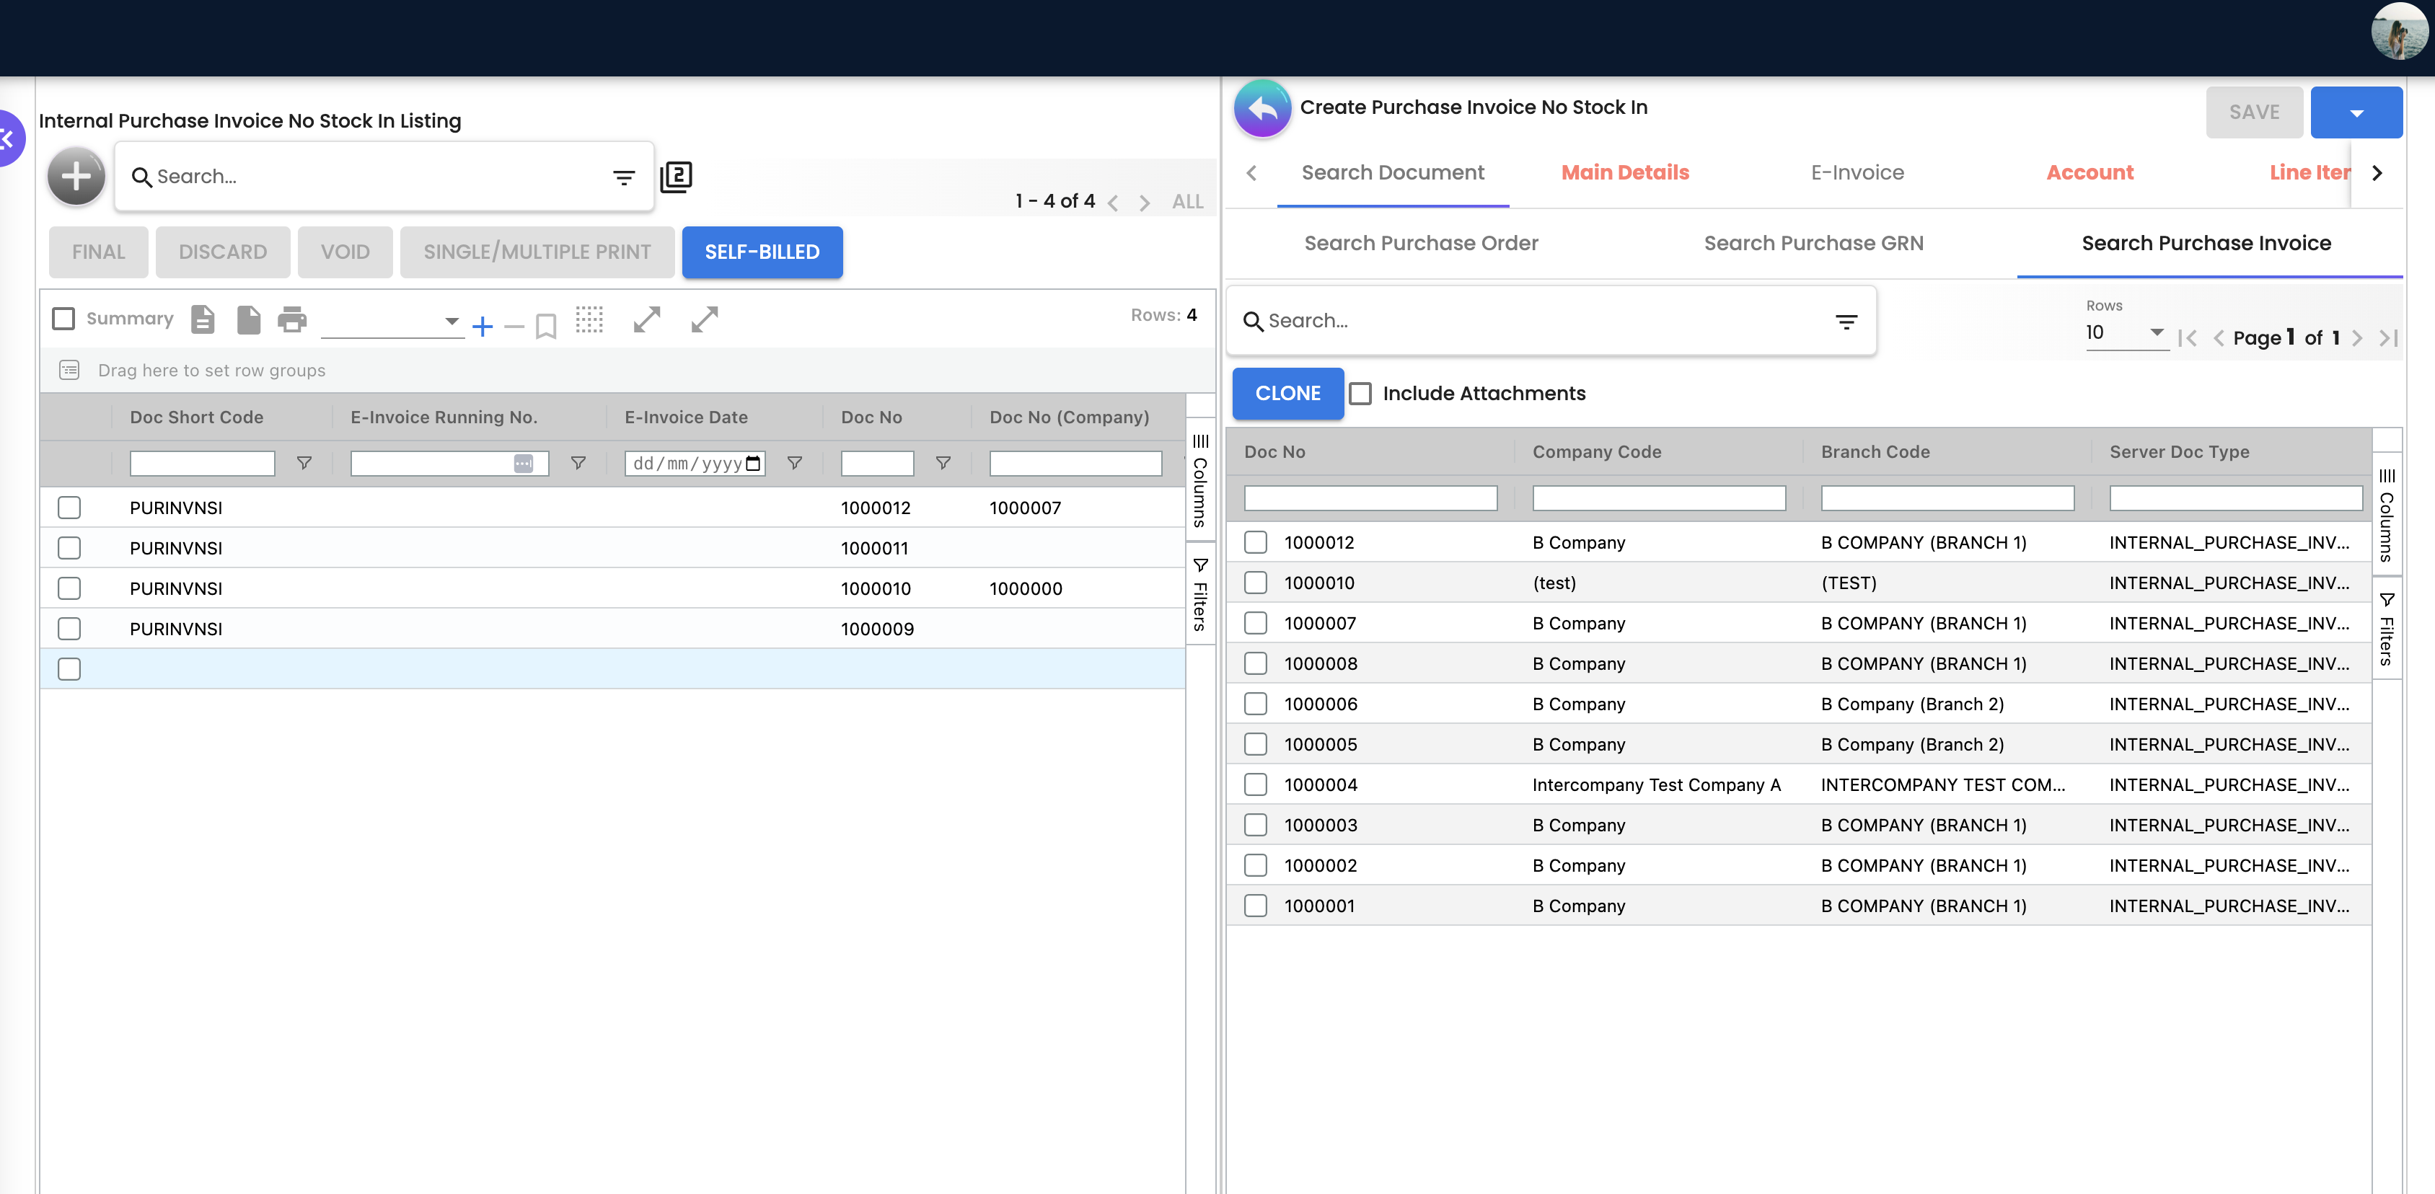This screenshot has width=2435, height=1194.
Task: Click the listing Search input field
Action: point(378,177)
